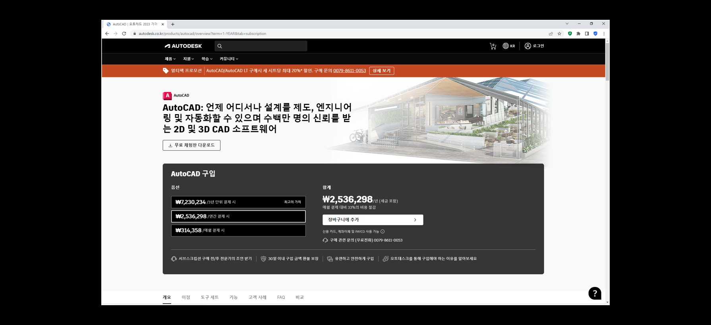Click the promotion tag icon in orange banner

(x=166, y=71)
